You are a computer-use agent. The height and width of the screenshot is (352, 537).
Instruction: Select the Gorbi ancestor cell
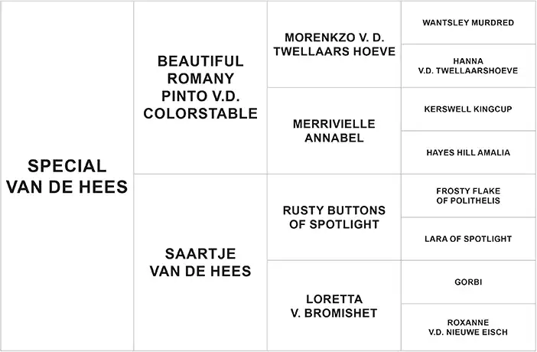[x=468, y=282]
